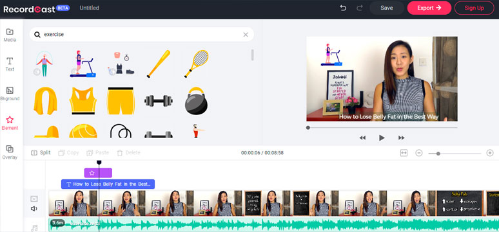Add the yellow cap element
The image size is (499, 232).
pyautogui.click(x=46, y=132)
